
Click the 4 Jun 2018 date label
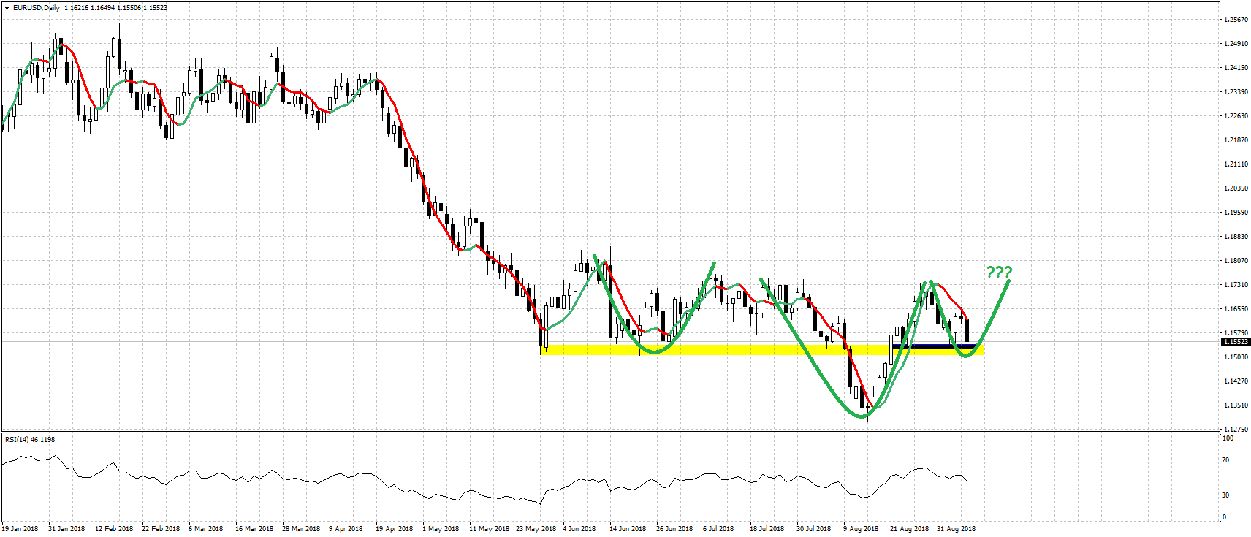pyautogui.click(x=579, y=529)
